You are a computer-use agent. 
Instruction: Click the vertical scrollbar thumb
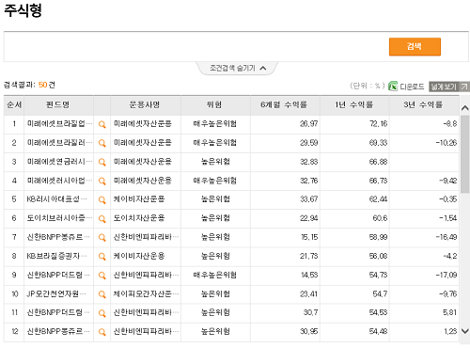point(464,154)
